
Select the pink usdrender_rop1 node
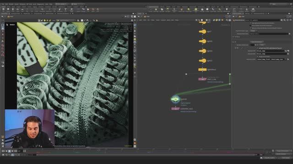point(175,109)
